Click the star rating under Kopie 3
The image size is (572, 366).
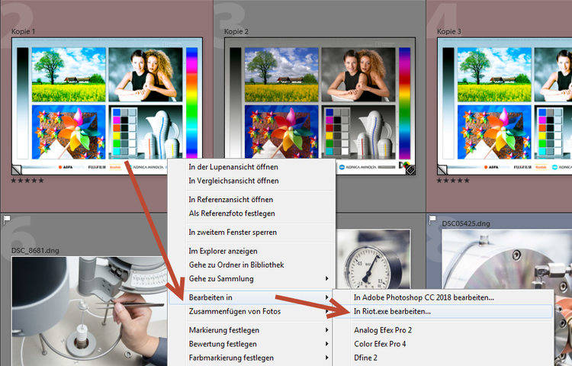[453, 181]
